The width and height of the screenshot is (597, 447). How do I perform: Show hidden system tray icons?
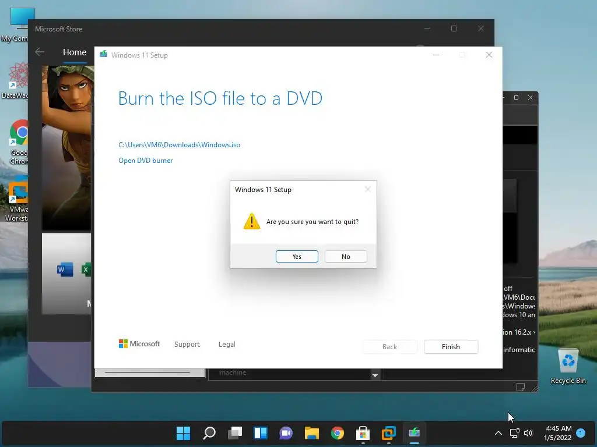click(498, 433)
